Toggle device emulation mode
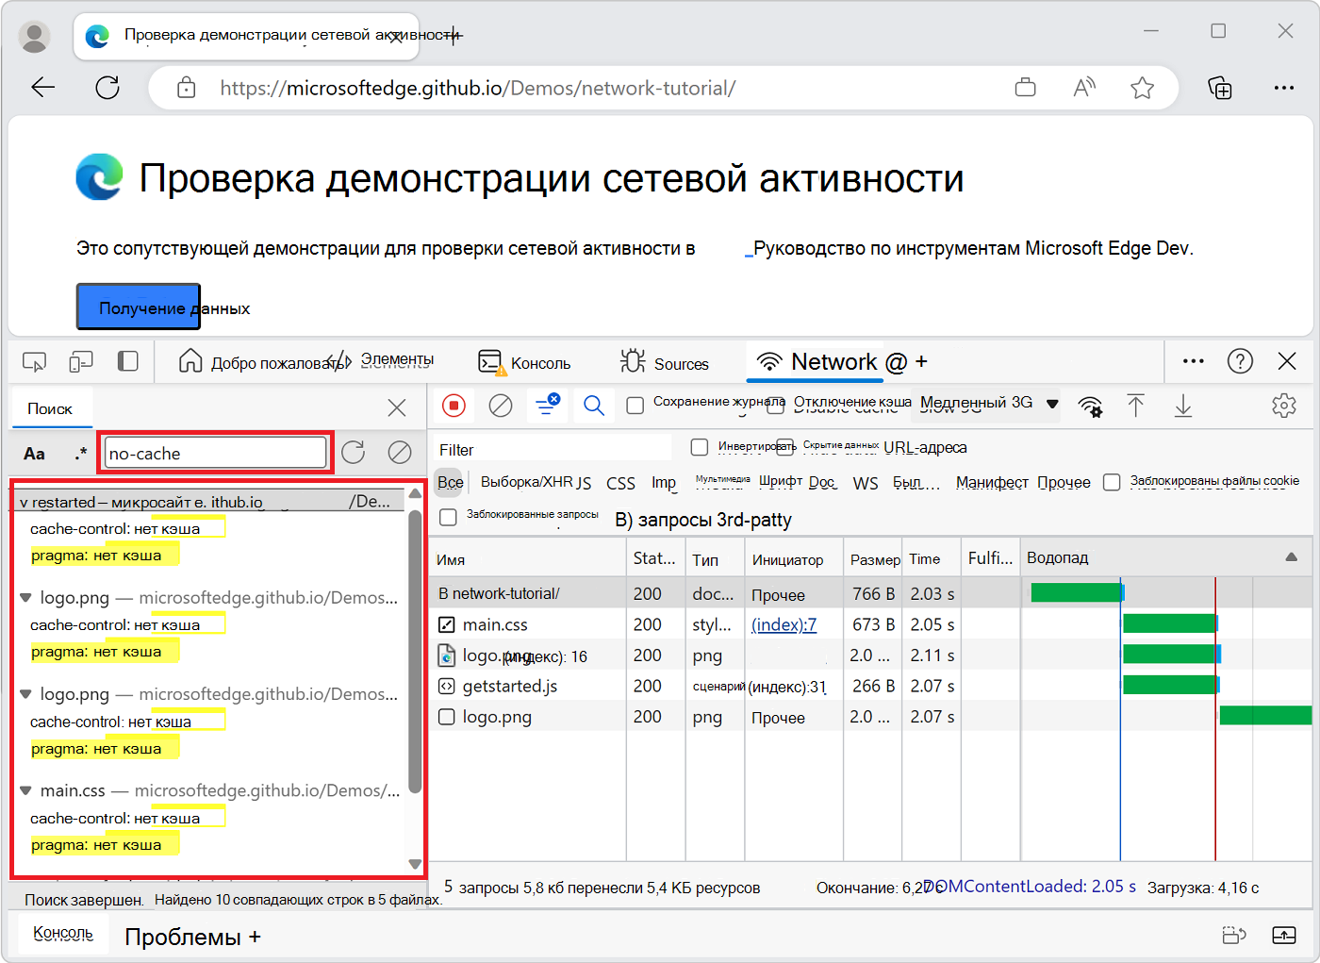Viewport: 1320px width, 963px height. pyautogui.click(x=80, y=361)
